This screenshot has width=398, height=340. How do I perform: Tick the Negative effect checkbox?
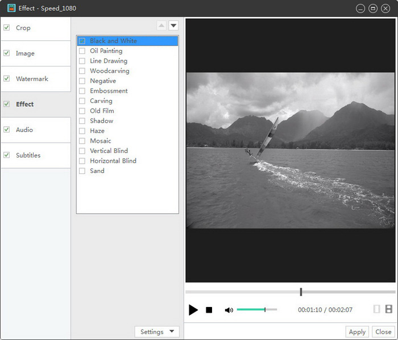point(82,81)
